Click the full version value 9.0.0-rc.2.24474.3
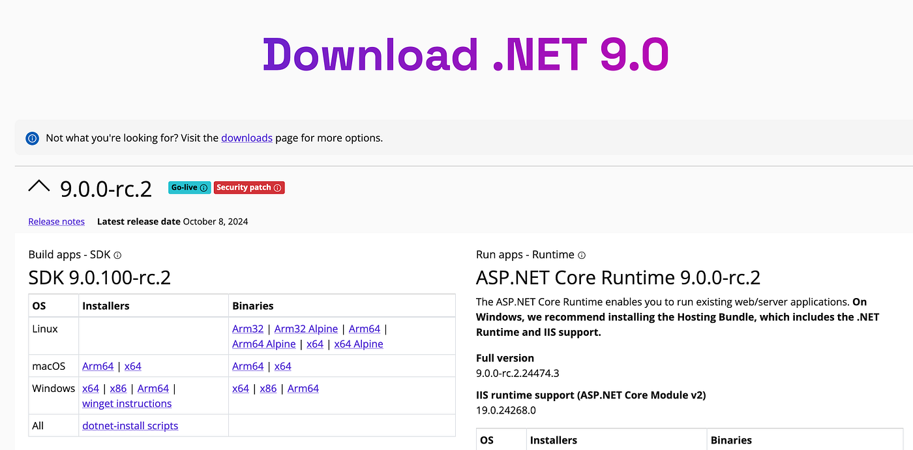913x450 pixels. [x=518, y=374]
